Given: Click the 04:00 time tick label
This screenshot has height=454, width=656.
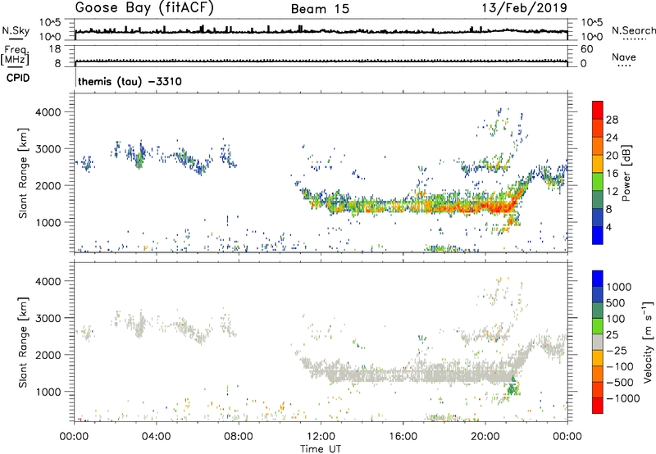Looking at the screenshot, I should [x=156, y=437].
